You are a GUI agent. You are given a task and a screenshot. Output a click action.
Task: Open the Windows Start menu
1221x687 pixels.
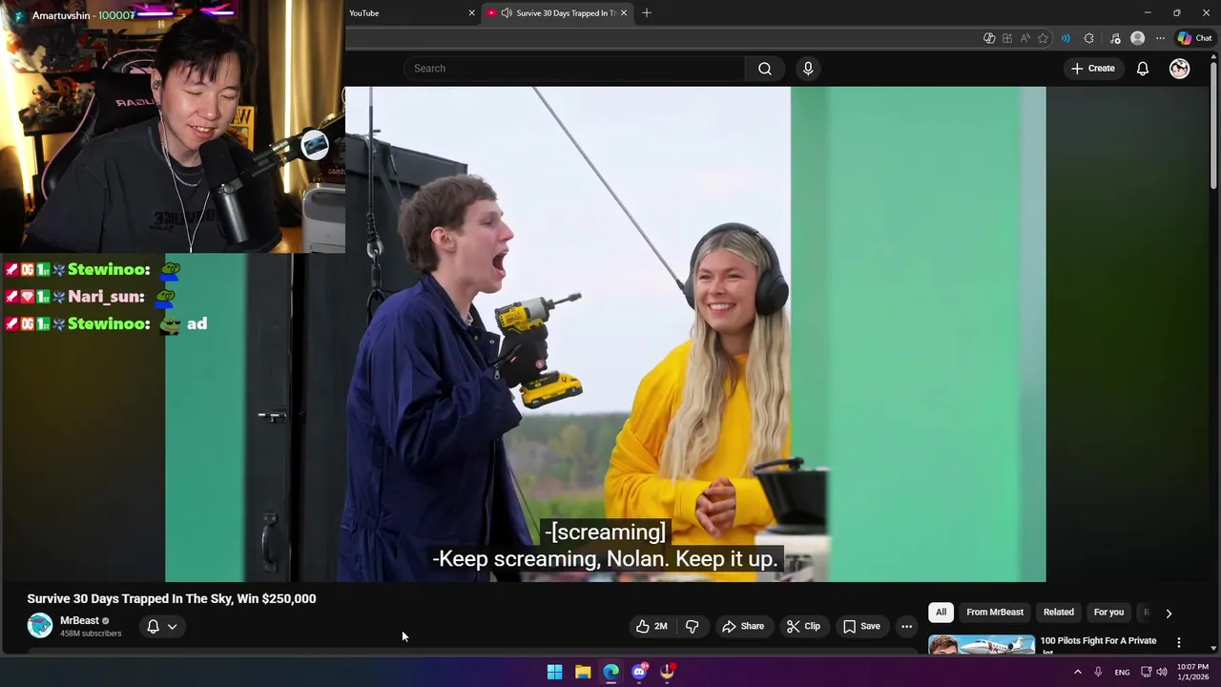tap(554, 672)
